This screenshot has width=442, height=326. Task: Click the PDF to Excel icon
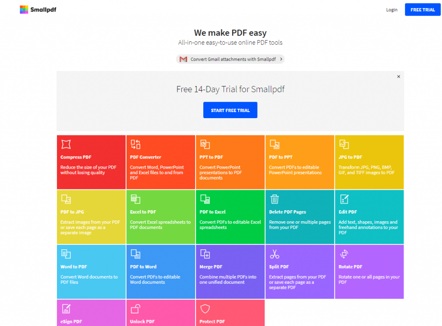[x=205, y=199]
